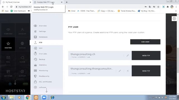
Task: Open the Chrome three-dot menu
Action: (176, 7)
